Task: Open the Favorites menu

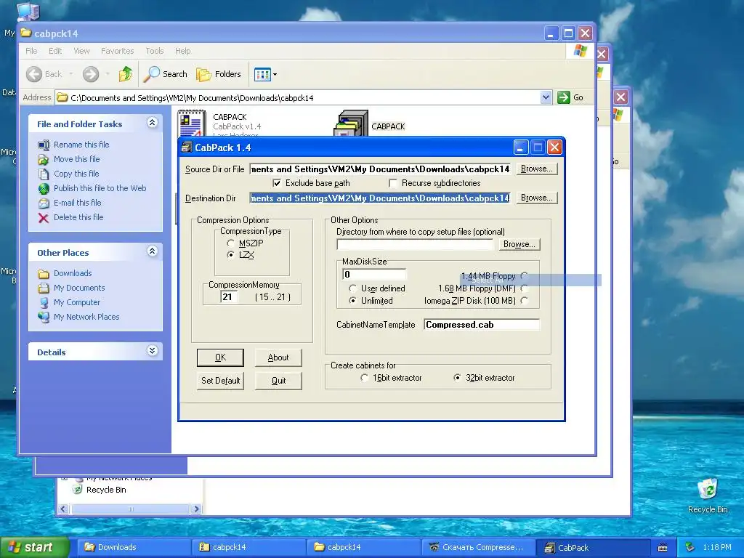Action: tap(117, 51)
